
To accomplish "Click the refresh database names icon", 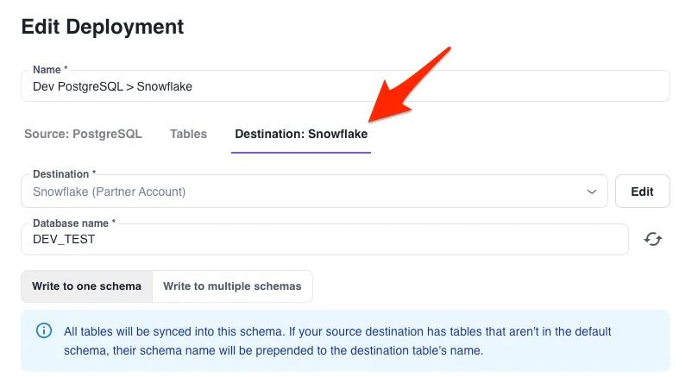I will [x=653, y=239].
